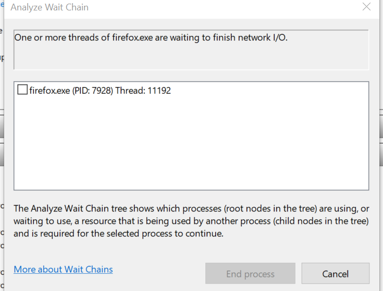Click the blank area under the status message
The height and width of the screenshot is (291, 383).
(191, 57)
